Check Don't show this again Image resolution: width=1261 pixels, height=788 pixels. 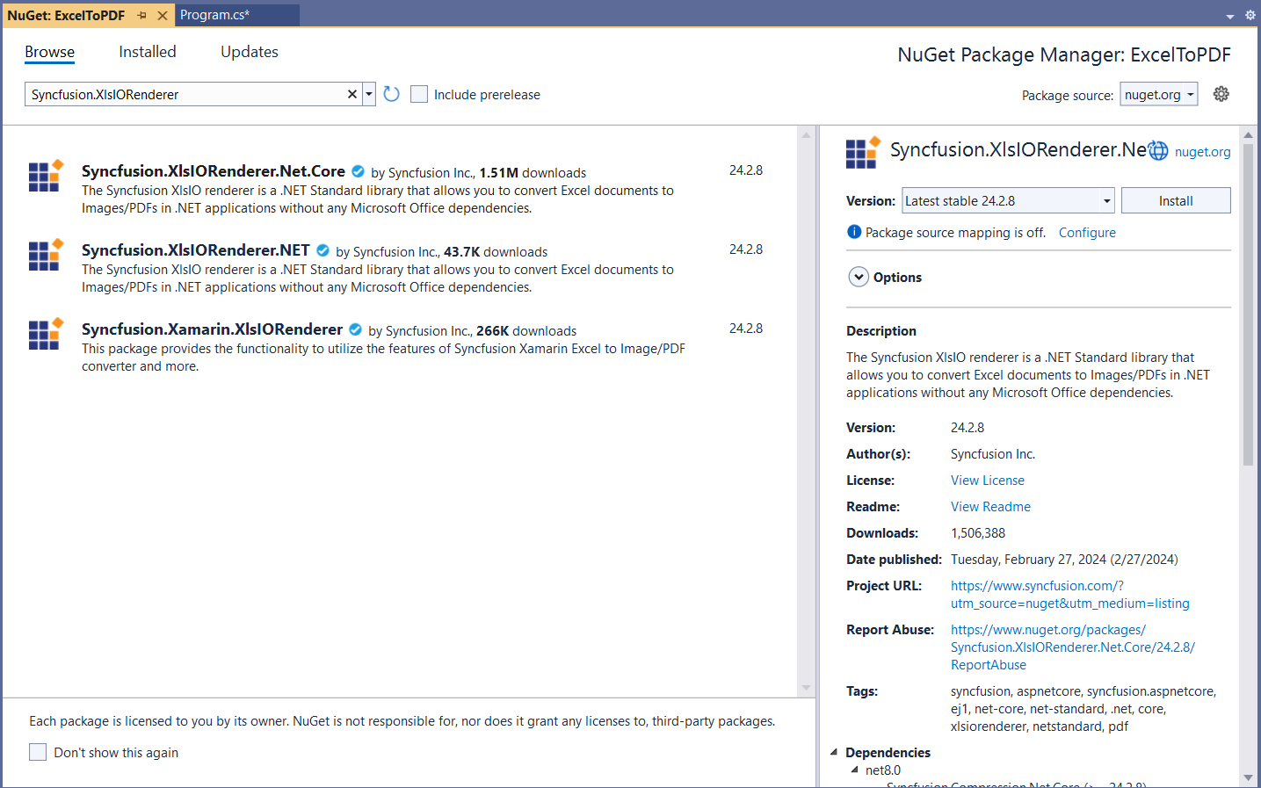[x=38, y=752]
